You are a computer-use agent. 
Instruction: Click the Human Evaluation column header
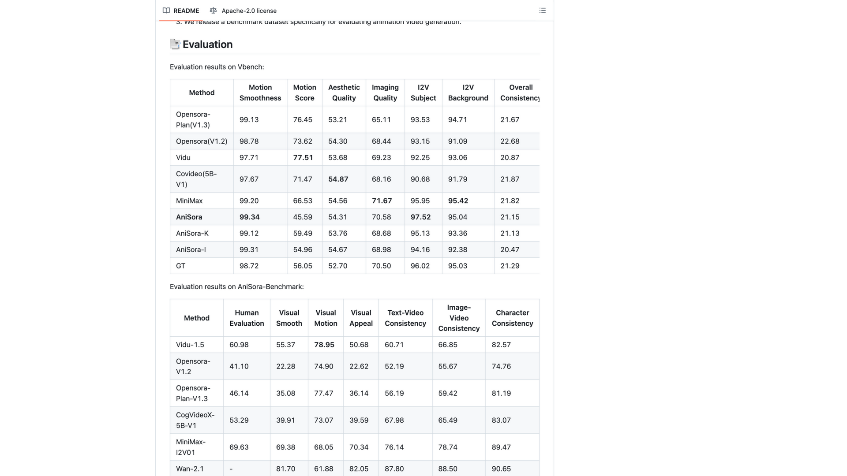[247, 318]
